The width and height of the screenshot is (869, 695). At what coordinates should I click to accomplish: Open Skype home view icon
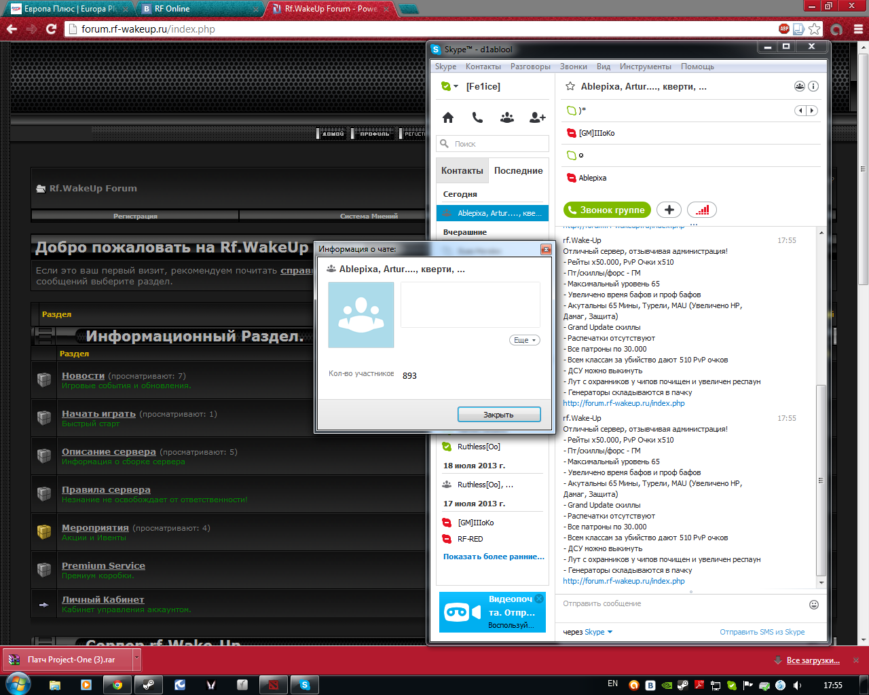tap(448, 117)
